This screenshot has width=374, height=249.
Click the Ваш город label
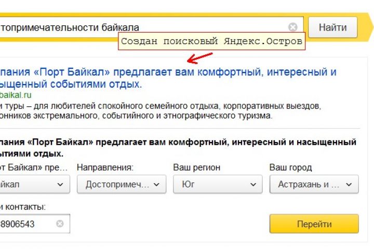[290, 168]
